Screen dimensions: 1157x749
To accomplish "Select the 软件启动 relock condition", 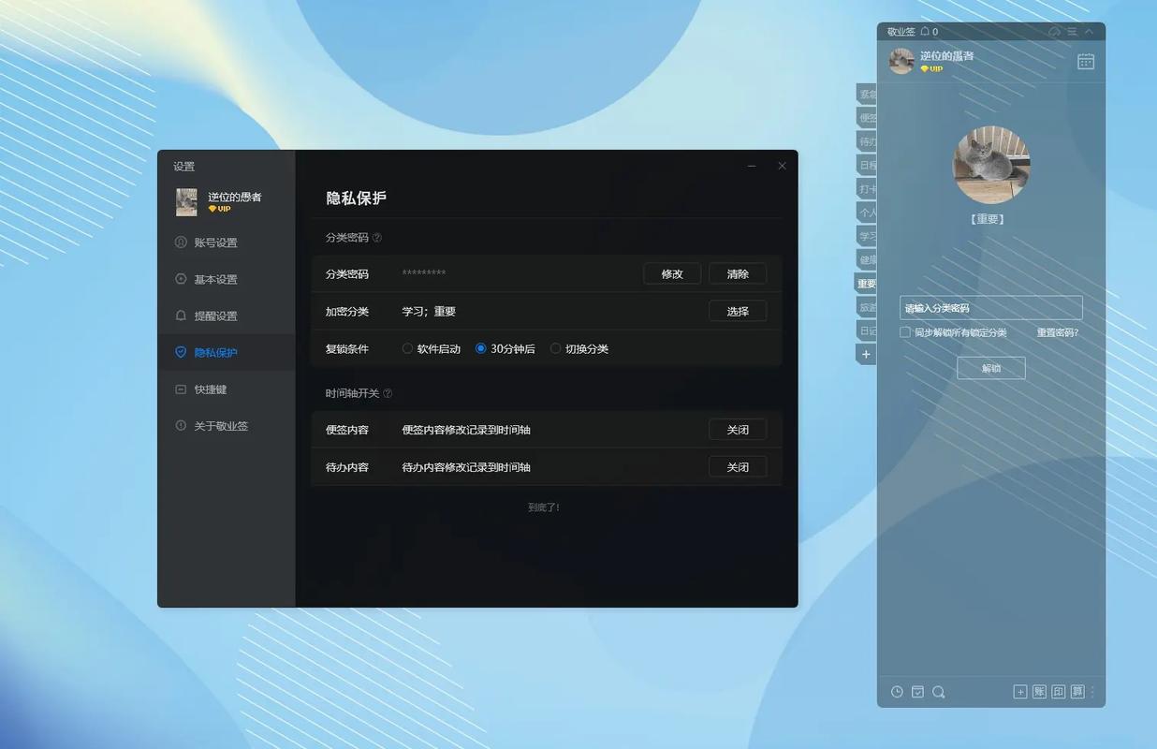I will click(x=409, y=347).
